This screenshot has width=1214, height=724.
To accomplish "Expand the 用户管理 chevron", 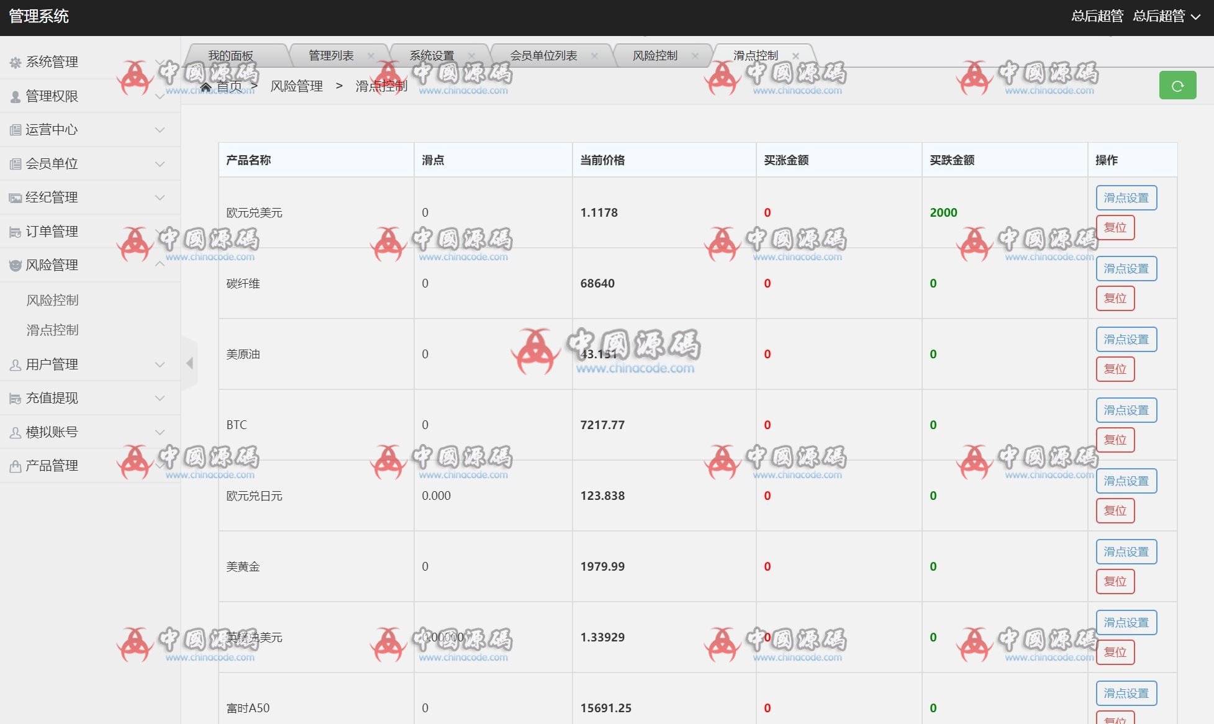I will [160, 364].
